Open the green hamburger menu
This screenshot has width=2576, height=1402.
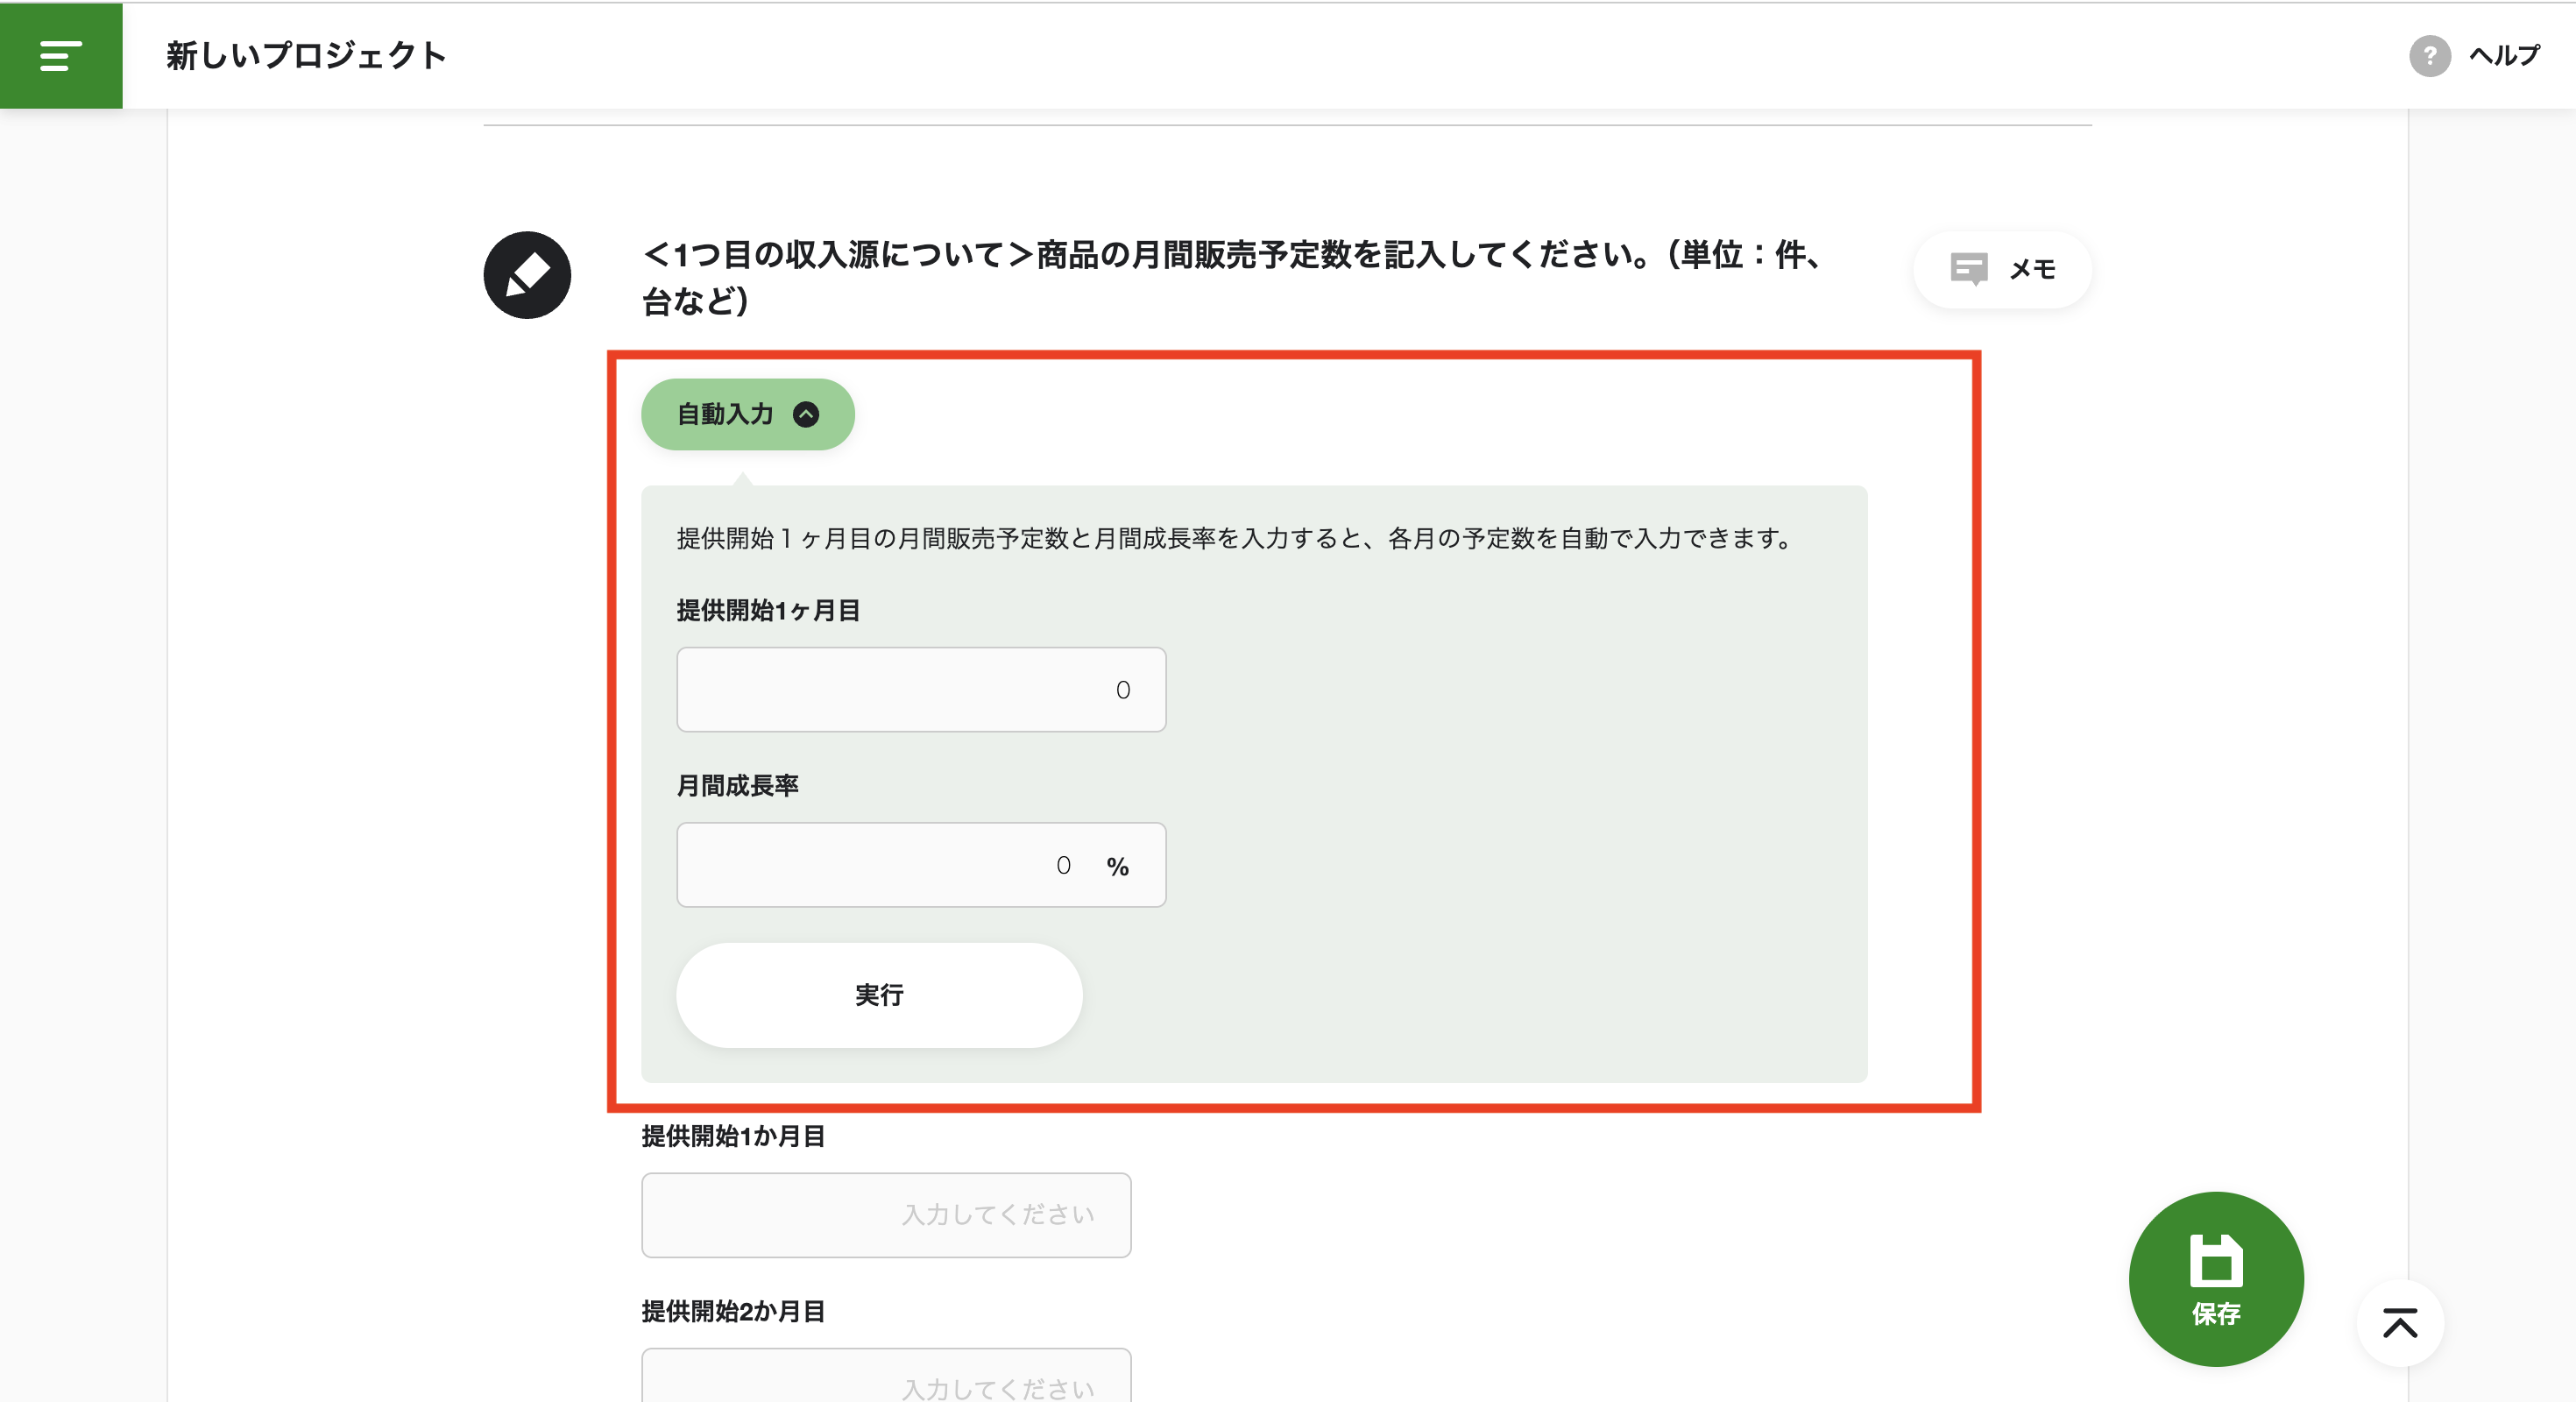60,55
